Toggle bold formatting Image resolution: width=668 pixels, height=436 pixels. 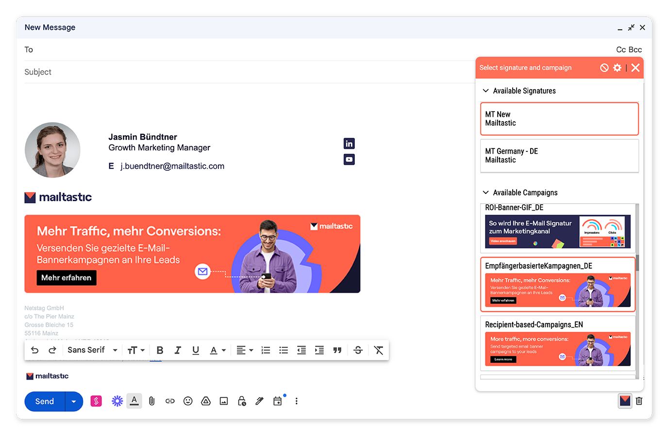click(x=160, y=350)
